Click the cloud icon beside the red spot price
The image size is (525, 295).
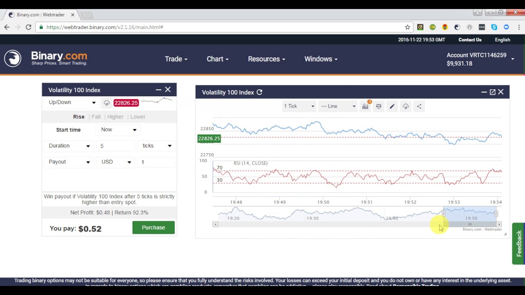coord(107,103)
